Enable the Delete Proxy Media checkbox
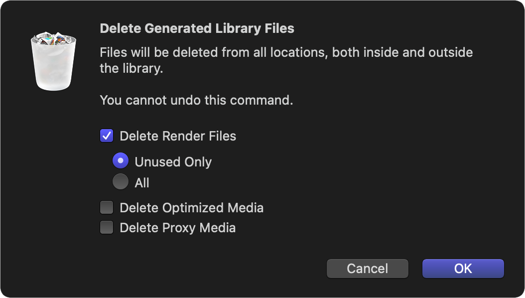The image size is (525, 298). pyautogui.click(x=107, y=228)
